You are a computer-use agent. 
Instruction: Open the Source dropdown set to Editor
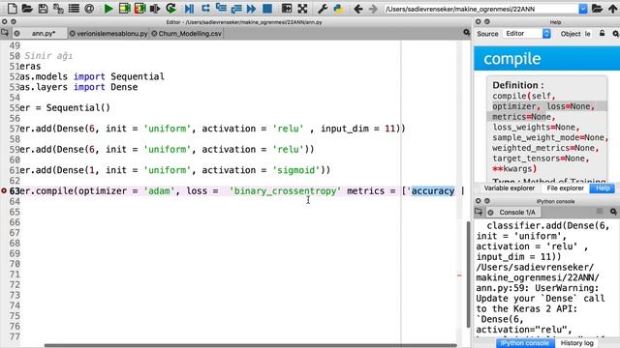[x=526, y=34]
